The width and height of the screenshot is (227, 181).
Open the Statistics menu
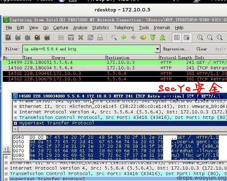[100, 28]
